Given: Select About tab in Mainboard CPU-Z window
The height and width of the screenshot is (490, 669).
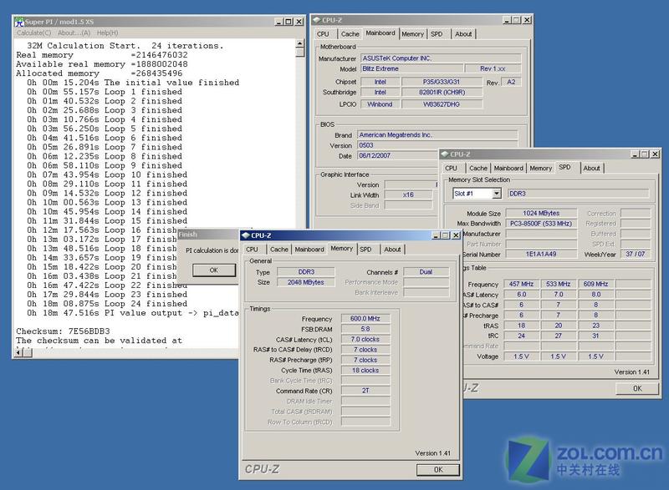Looking at the screenshot, I should (463, 34).
